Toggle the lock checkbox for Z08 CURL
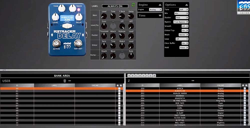 [x=245, y=108]
